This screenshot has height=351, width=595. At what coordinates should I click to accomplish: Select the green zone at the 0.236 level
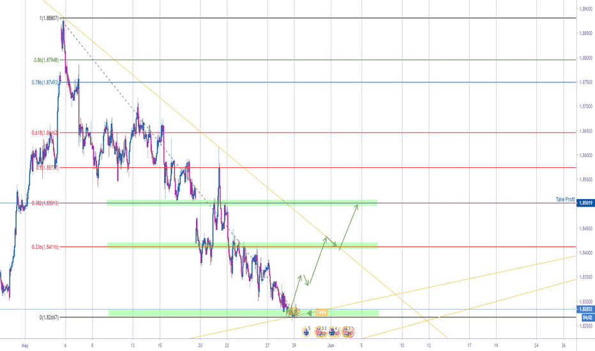click(x=243, y=246)
